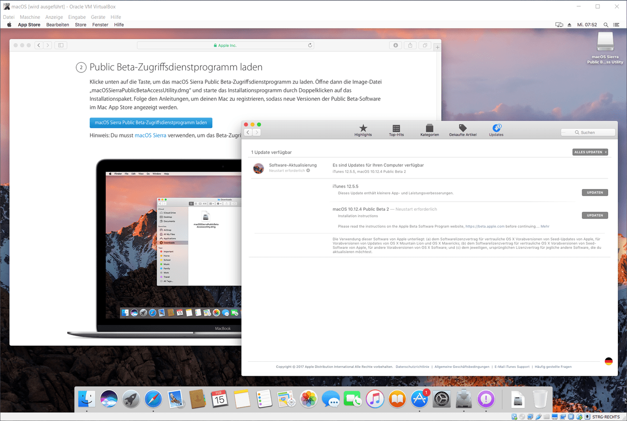
Task: Expand the ALLES UPDATEN dropdown arrow
Action: coord(605,152)
